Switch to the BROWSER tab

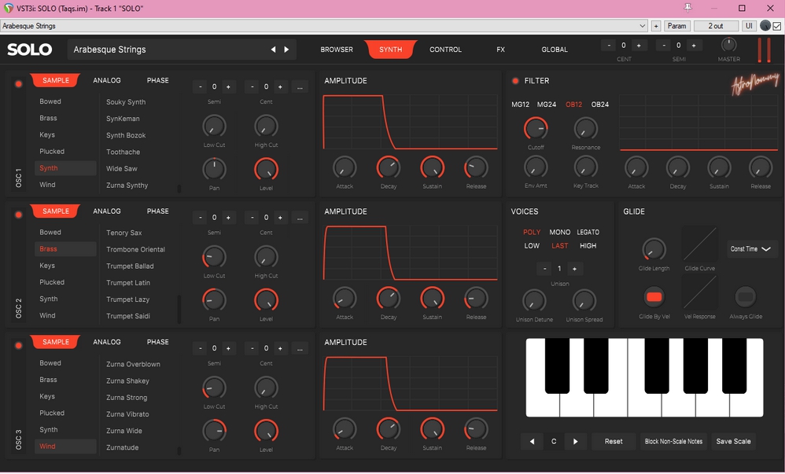(x=337, y=50)
